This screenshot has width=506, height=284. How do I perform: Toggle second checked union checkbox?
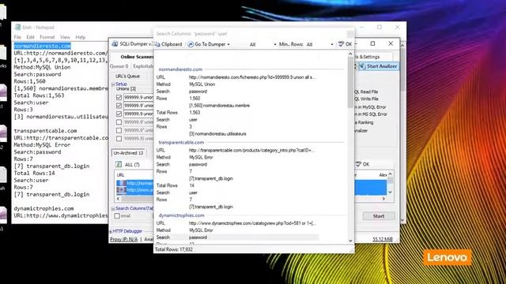point(119,106)
